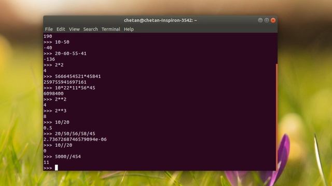Click the result 8

tap(45, 116)
